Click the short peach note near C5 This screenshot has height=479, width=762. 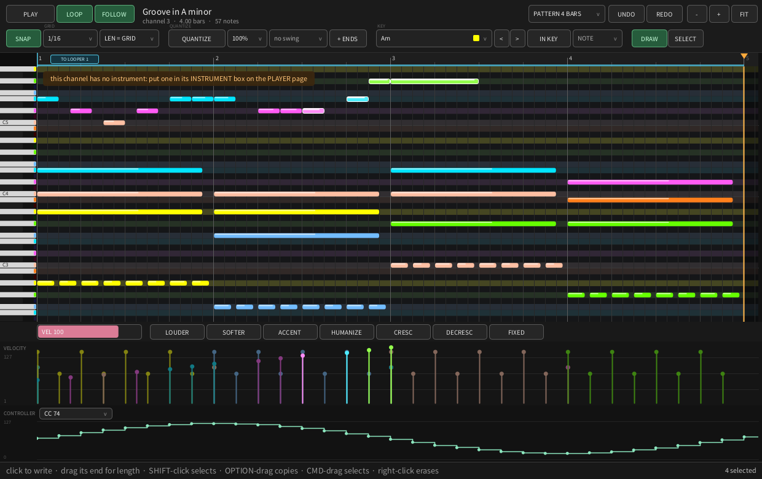114,123
